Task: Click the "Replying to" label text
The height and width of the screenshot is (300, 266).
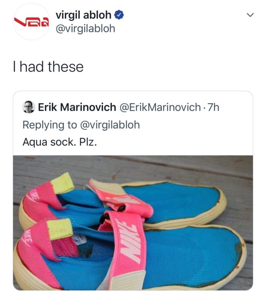Action: (x=50, y=125)
